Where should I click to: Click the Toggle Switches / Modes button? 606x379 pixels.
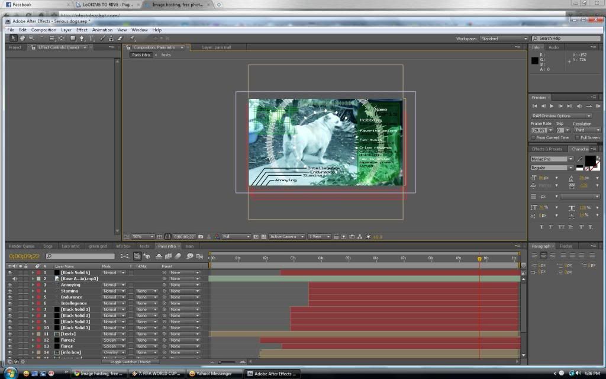tap(130, 361)
